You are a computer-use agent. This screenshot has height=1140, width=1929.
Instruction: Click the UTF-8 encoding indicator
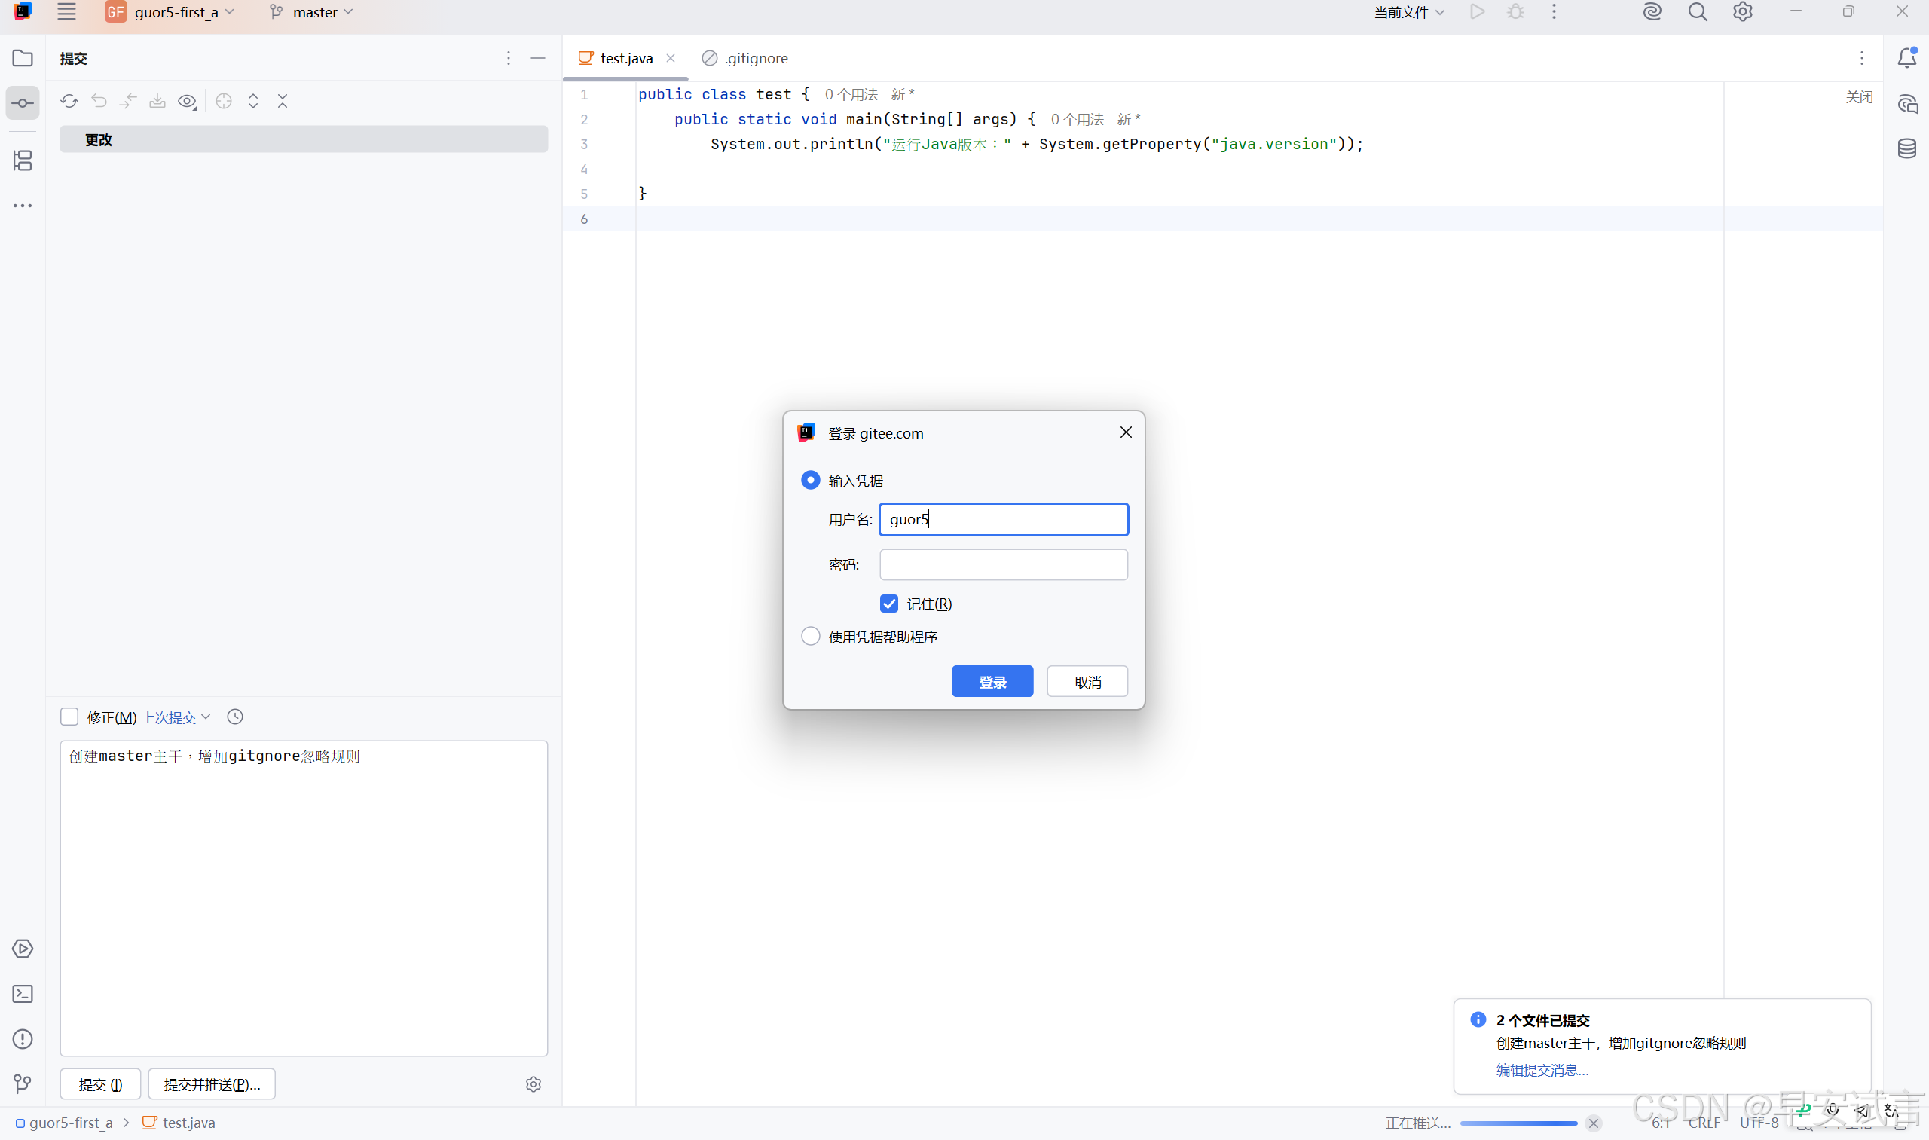point(1759,1123)
